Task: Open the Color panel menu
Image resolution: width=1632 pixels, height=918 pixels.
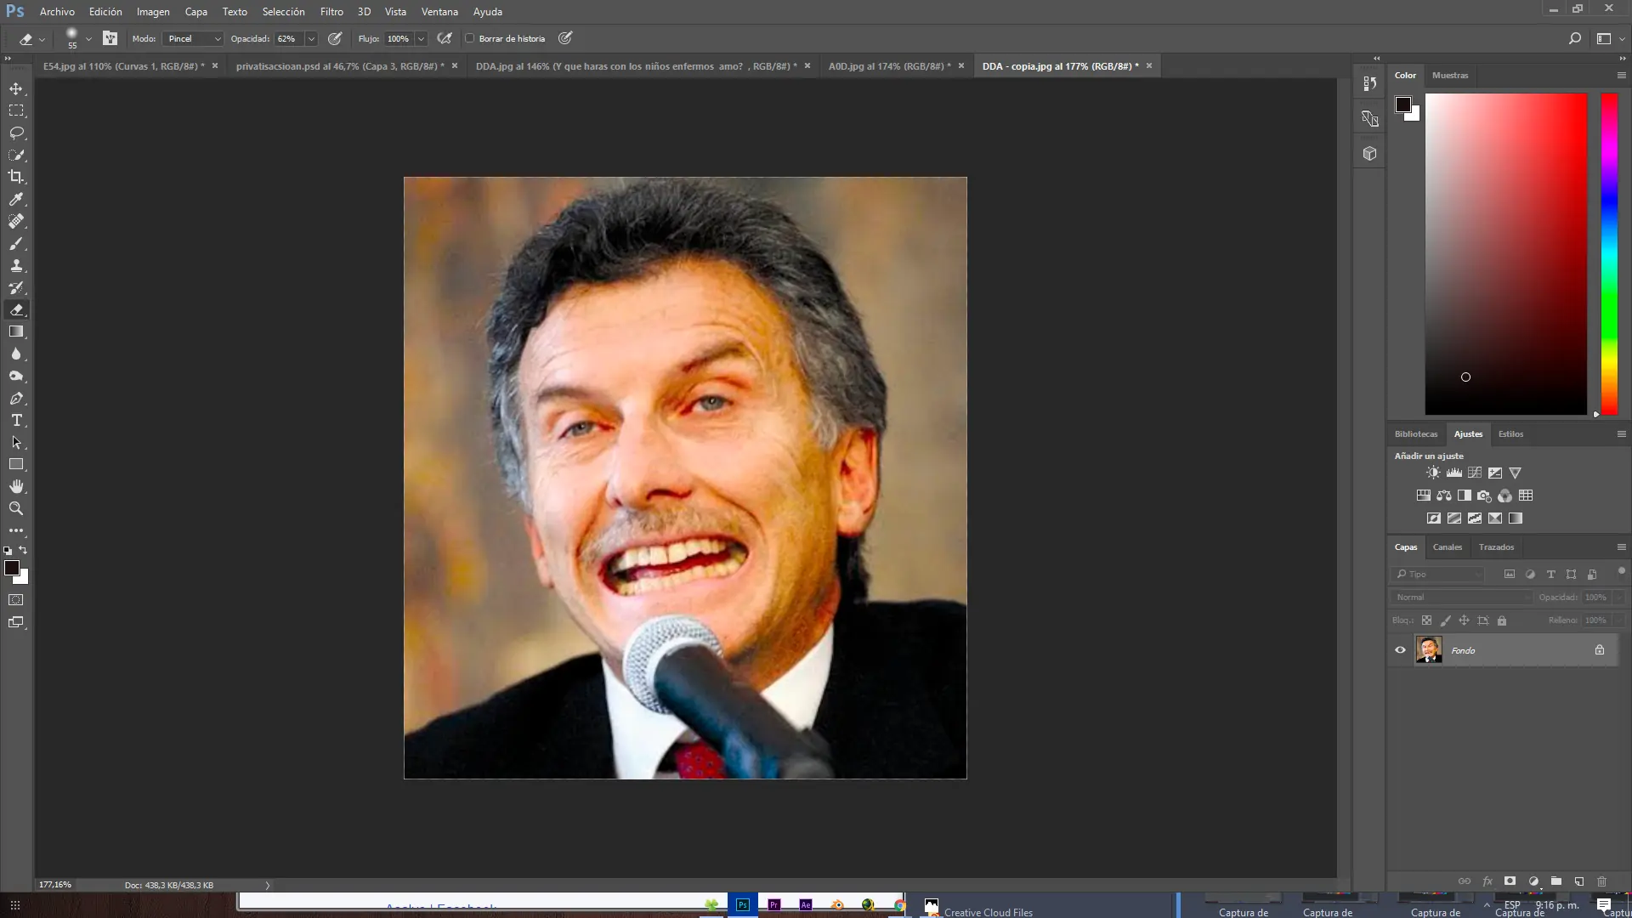Action: 1621,75
